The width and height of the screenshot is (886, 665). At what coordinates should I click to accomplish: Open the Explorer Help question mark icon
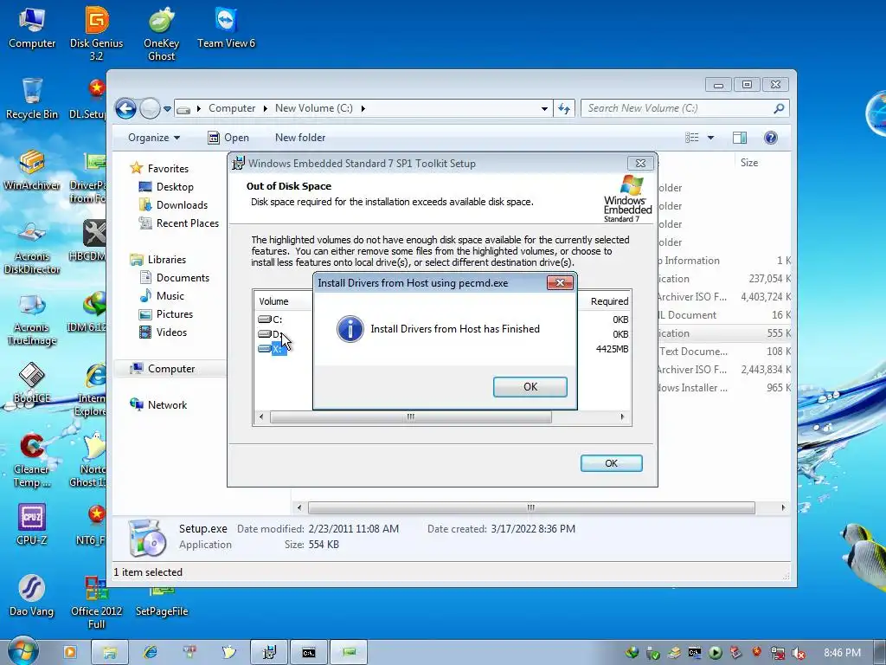coord(771,138)
